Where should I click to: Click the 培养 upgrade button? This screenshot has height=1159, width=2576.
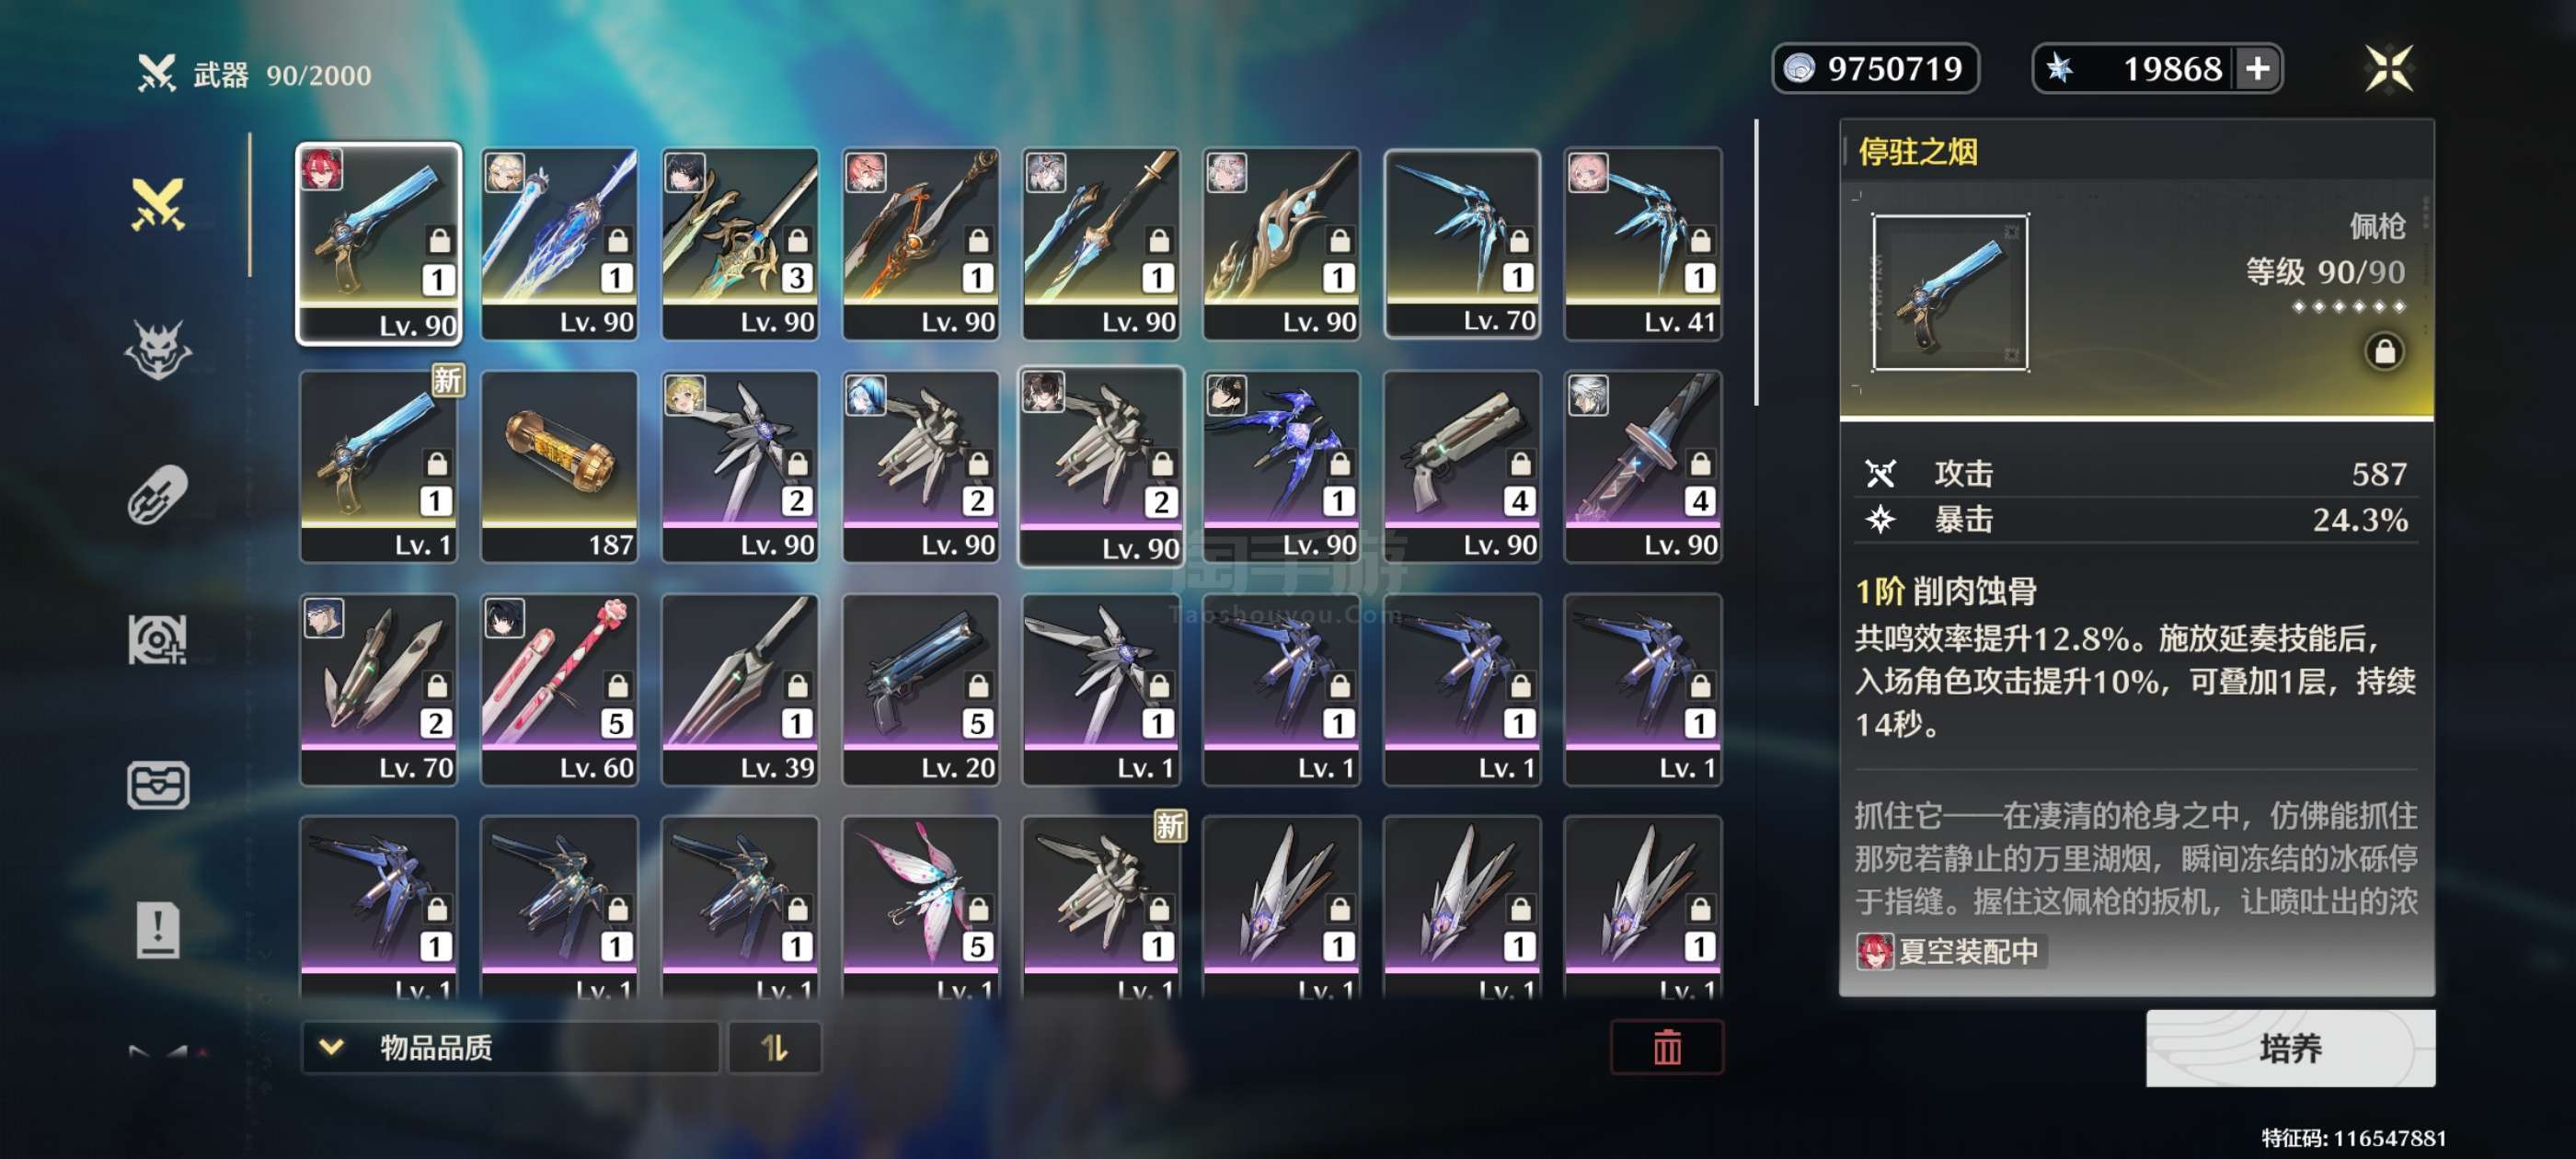pyautogui.click(x=2290, y=1047)
